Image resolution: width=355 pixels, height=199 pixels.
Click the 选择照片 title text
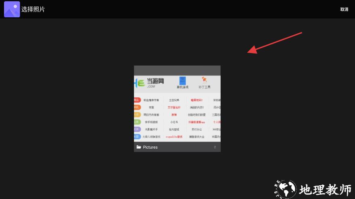click(33, 9)
